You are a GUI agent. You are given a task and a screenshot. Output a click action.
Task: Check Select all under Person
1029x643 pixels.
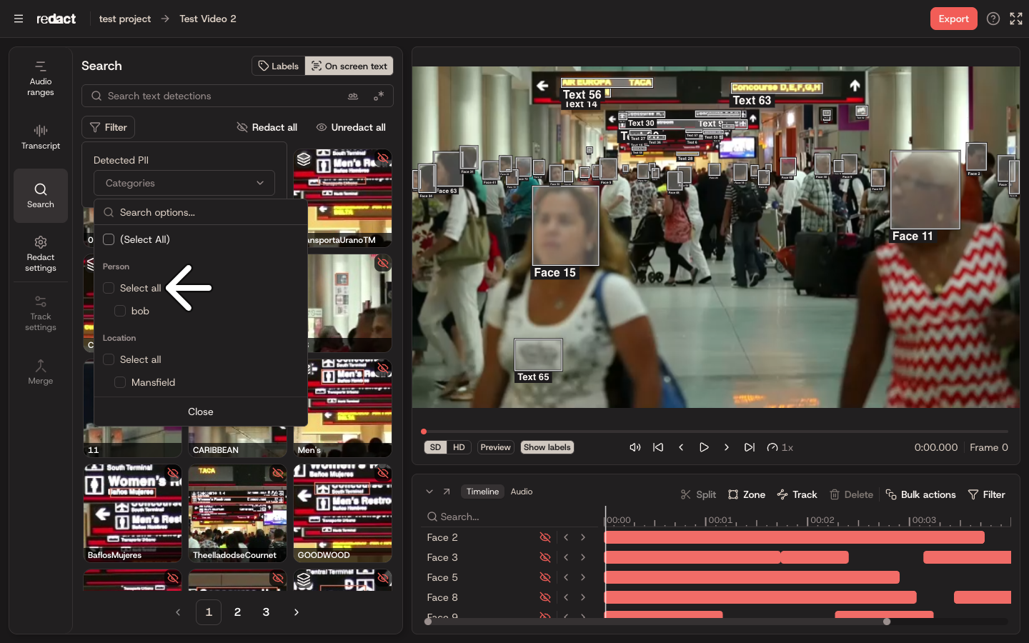(109, 288)
